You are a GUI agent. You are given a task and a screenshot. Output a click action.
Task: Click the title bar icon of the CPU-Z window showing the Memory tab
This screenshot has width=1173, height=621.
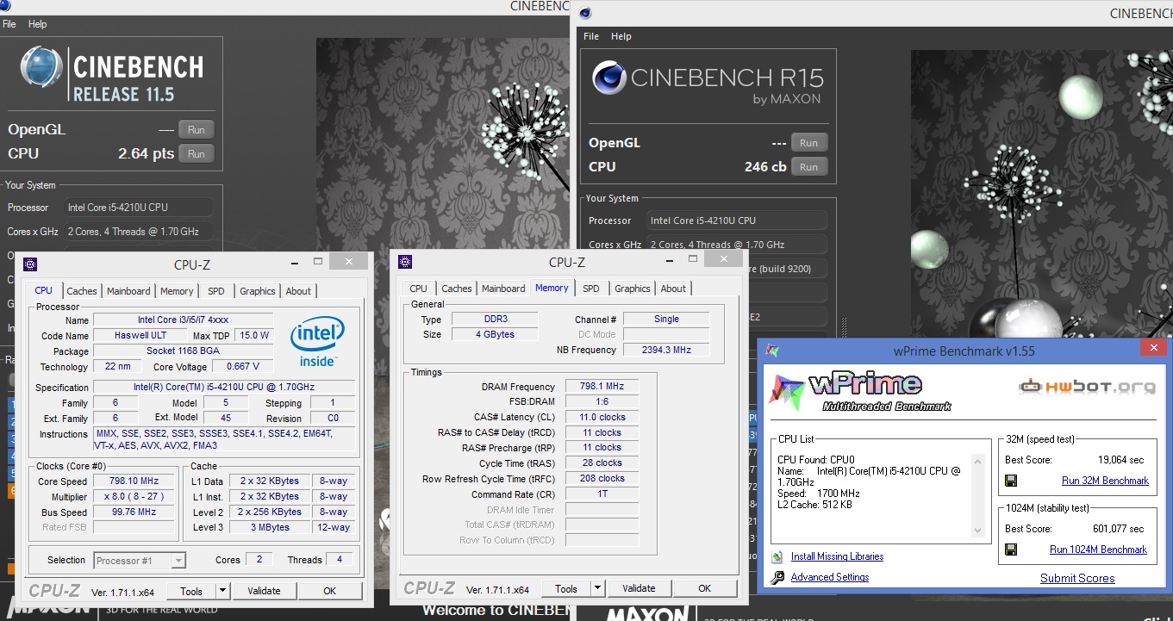click(405, 262)
